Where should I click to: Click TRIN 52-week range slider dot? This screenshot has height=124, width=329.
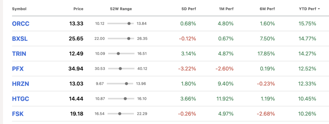click(118, 54)
